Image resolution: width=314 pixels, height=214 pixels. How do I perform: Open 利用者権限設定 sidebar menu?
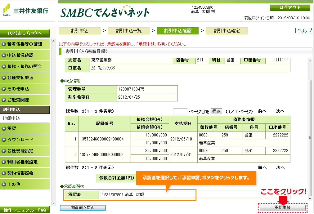[25, 162]
